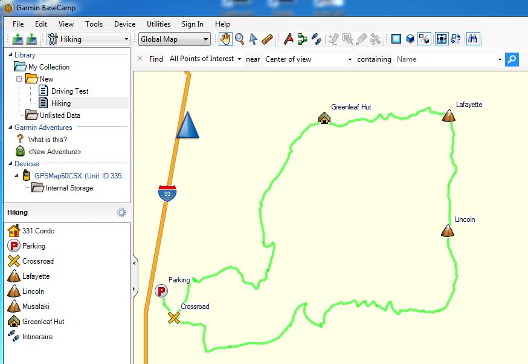Click the binoculars Find icon
This screenshot has width=528, height=364.
coord(473,39)
